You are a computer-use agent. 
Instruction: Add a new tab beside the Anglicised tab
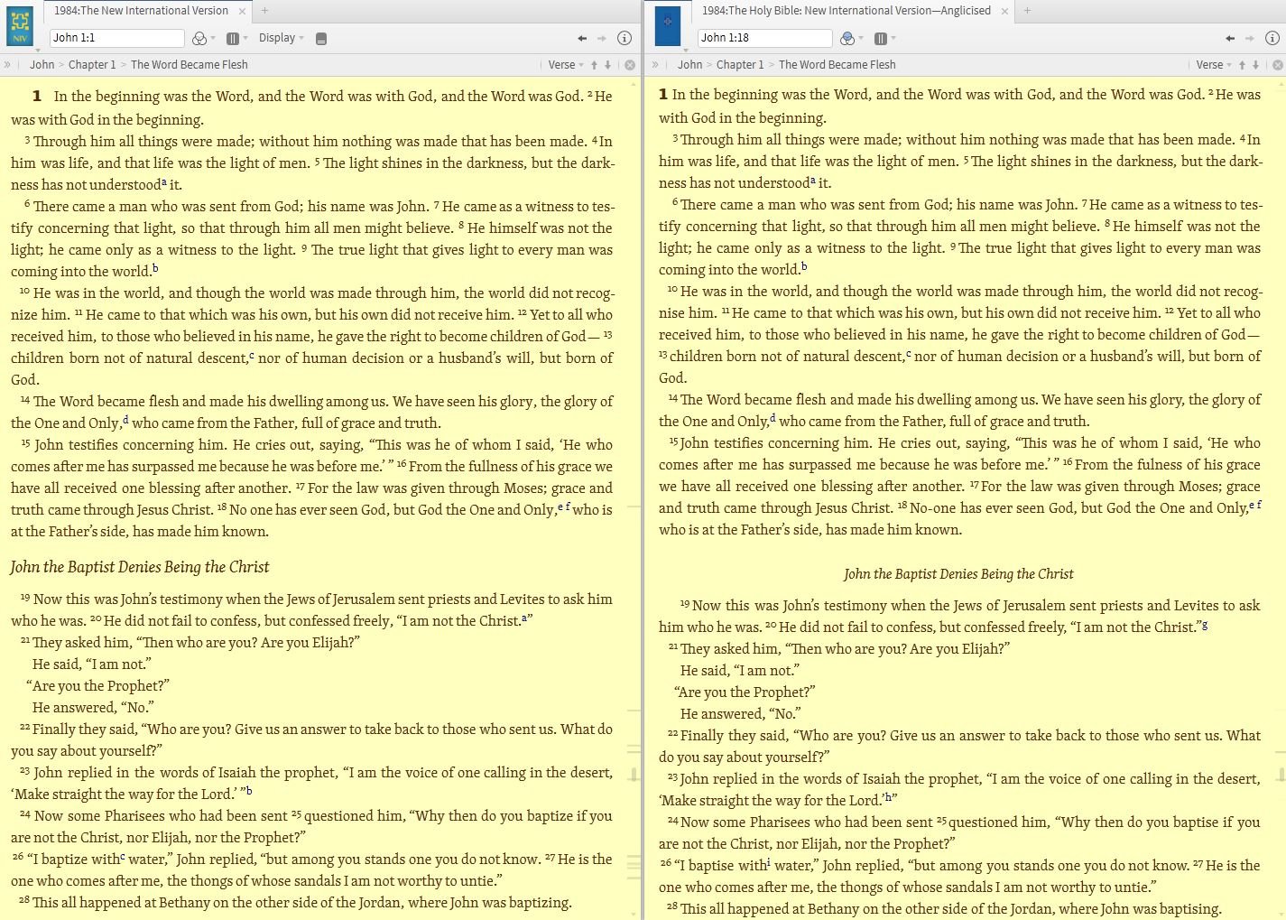[x=1027, y=11]
